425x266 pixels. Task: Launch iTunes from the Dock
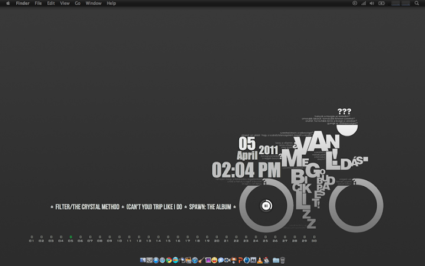[195, 260]
